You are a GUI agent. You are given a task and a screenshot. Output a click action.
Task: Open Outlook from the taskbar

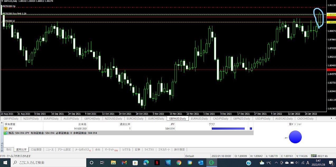201,163
